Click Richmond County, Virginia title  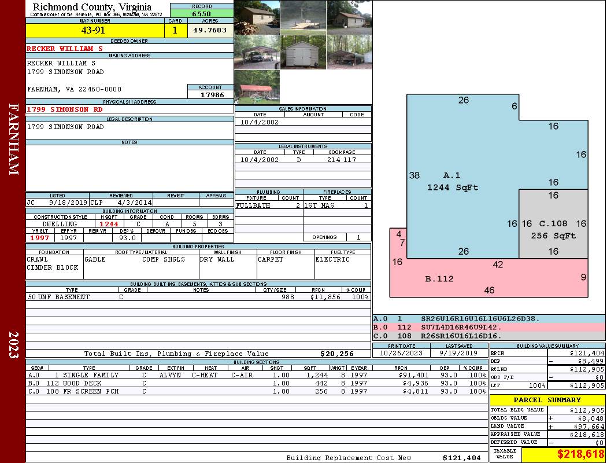tap(92, 6)
